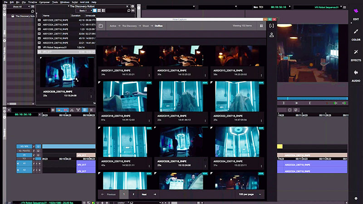Toggle TC1 track selector

coord(25,159)
